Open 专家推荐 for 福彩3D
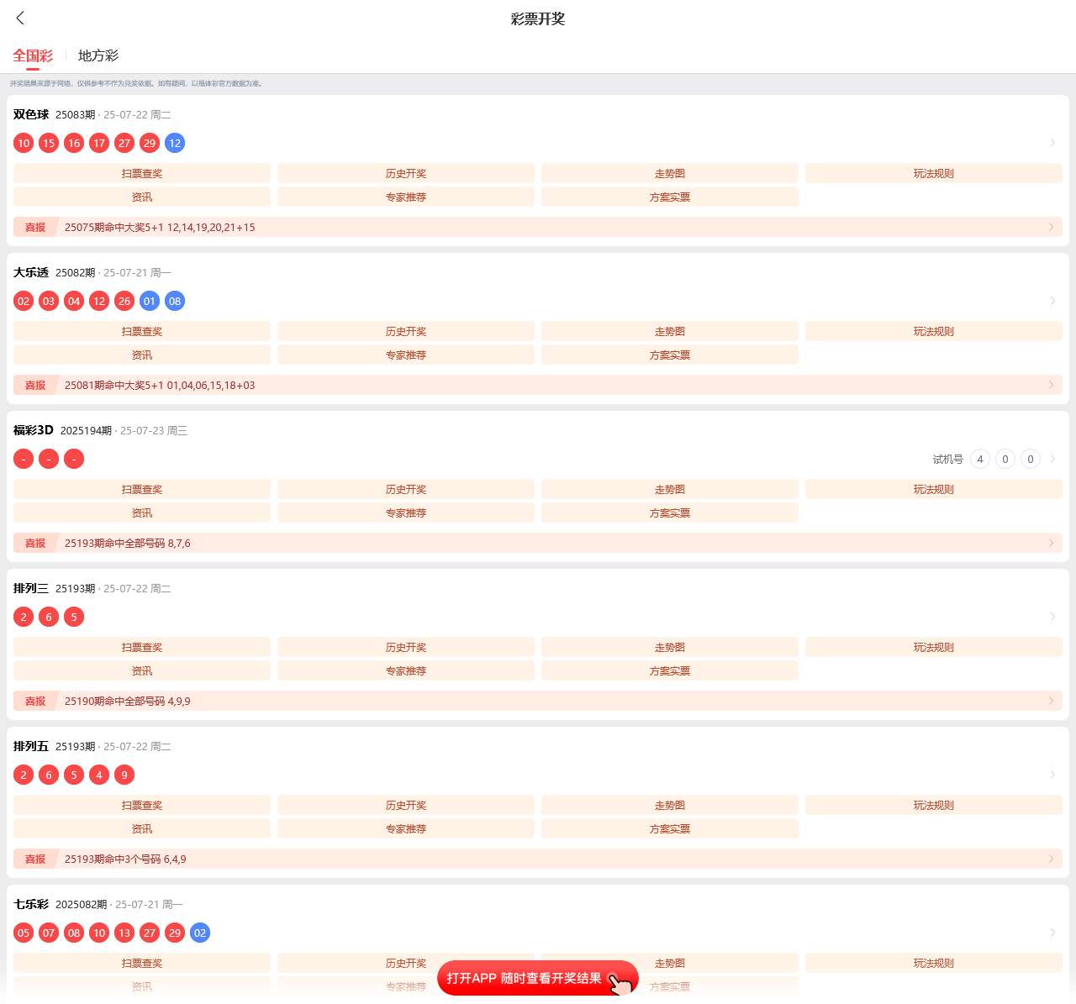 (x=406, y=513)
